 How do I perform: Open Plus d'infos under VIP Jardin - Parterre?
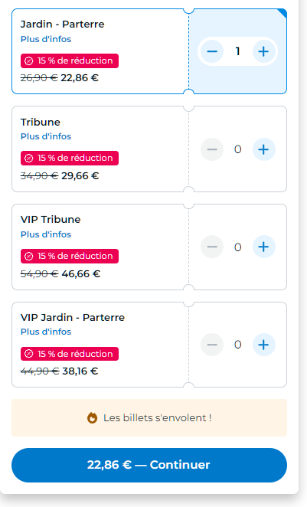click(x=46, y=332)
